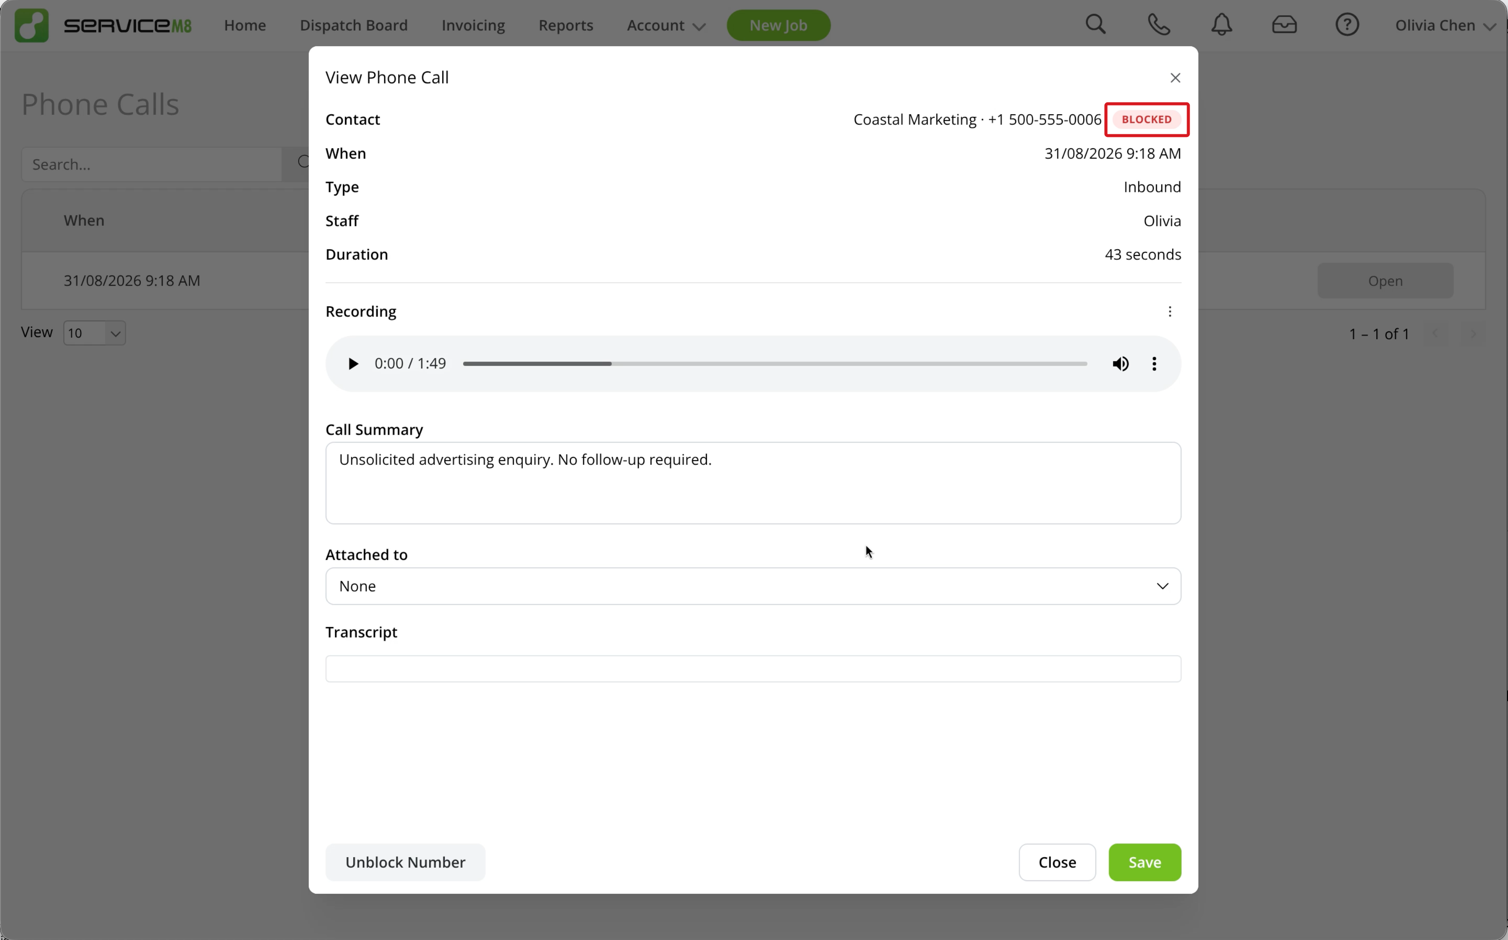Go to Home tab
The image size is (1508, 940).
(x=245, y=25)
